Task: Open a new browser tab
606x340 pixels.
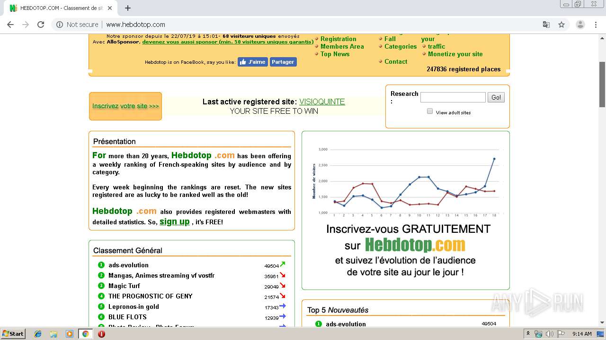Action: 127,8
